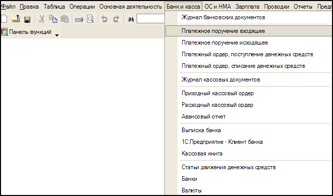Viewport: 333px width, 196px height.
Task: Open Print Preview magnifier icon
Action: (x=91, y=19)
